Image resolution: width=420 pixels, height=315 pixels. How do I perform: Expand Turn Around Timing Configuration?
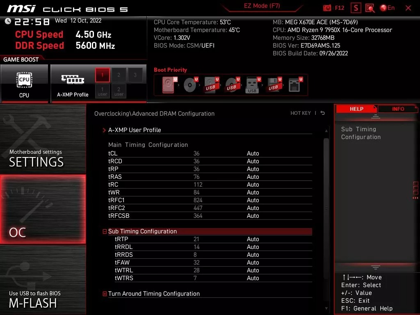105,294
